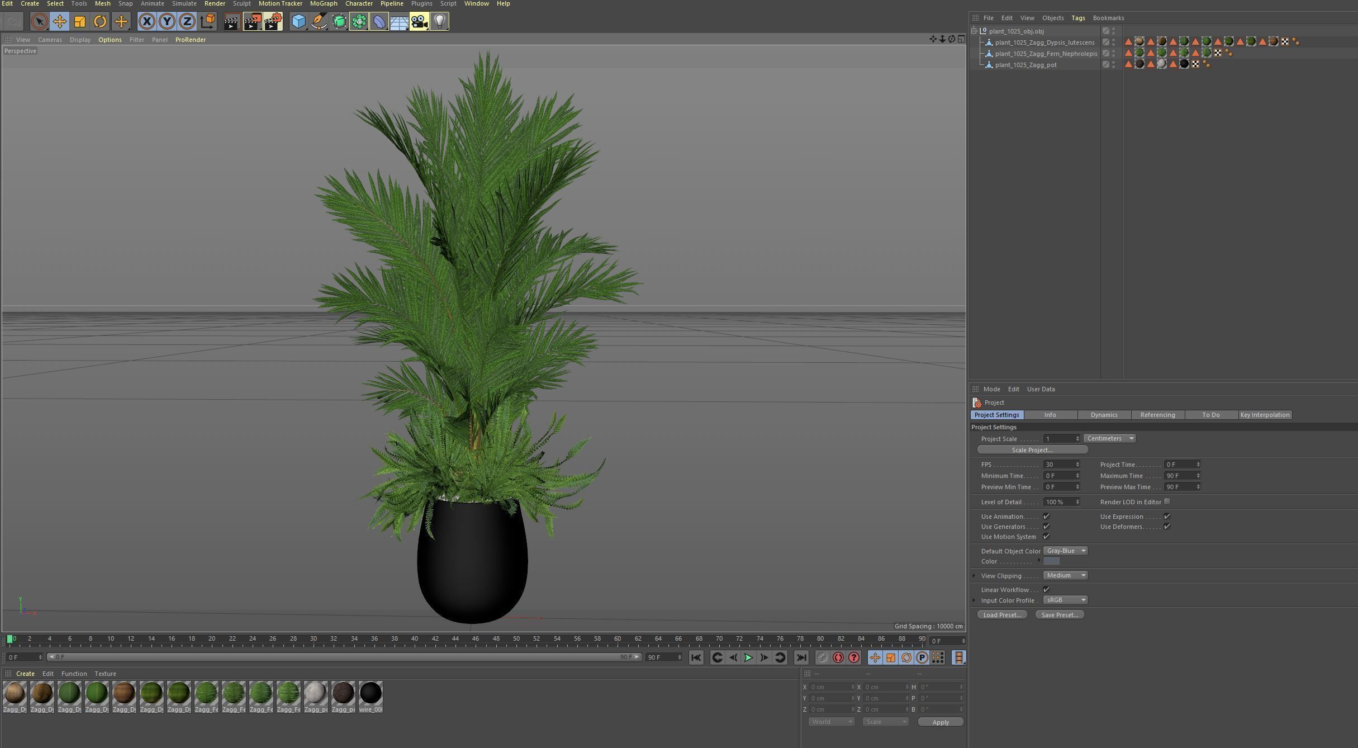Image resolution: width=1358 pixels, height=748 pixels.
Task: Enable Render LOD in Editor checkbox
Action: (x=1167, y=501)
